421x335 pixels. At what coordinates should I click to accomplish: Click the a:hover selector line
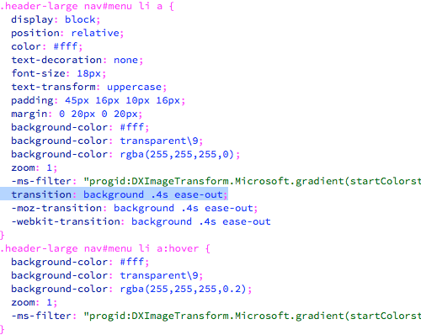point(105,248)
